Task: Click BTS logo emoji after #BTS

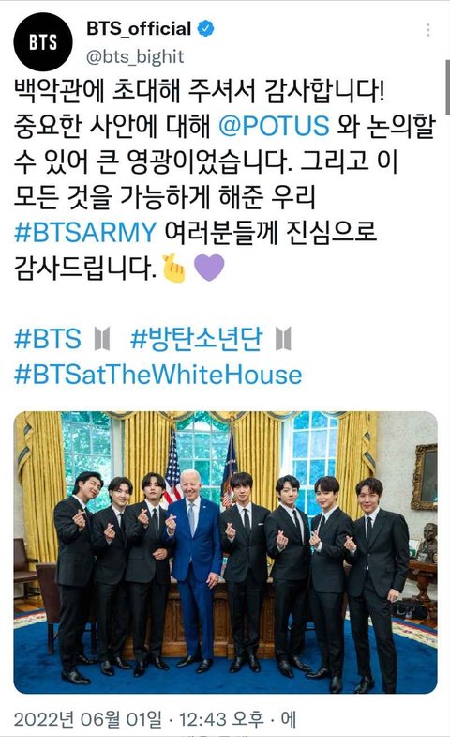Action: click(102, 339)
